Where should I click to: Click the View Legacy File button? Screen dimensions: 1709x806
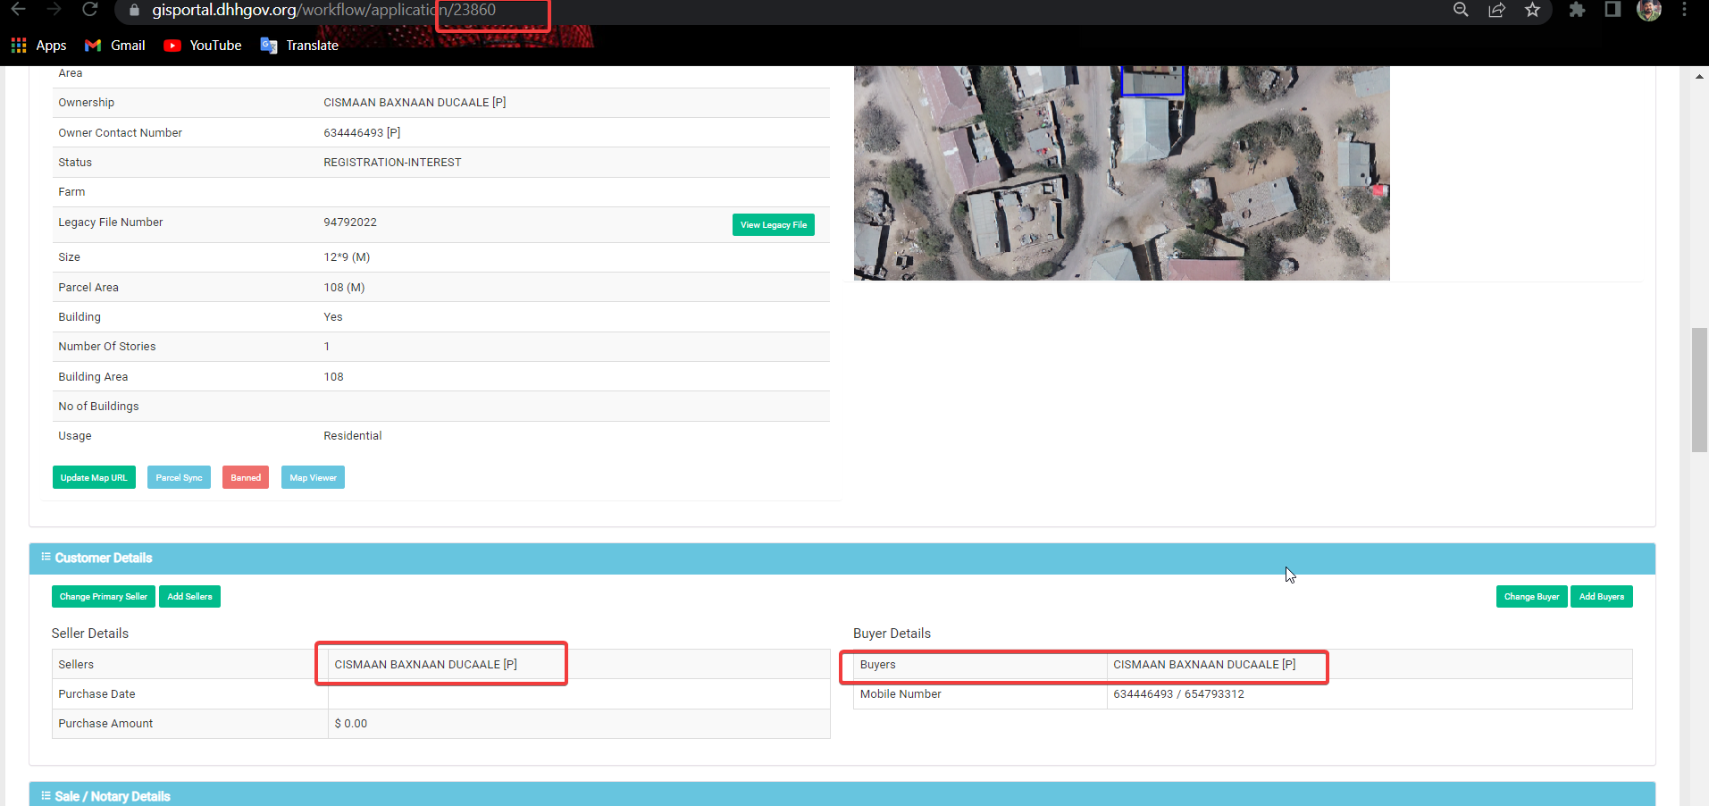pyautogui.click(x=774, y=225)
